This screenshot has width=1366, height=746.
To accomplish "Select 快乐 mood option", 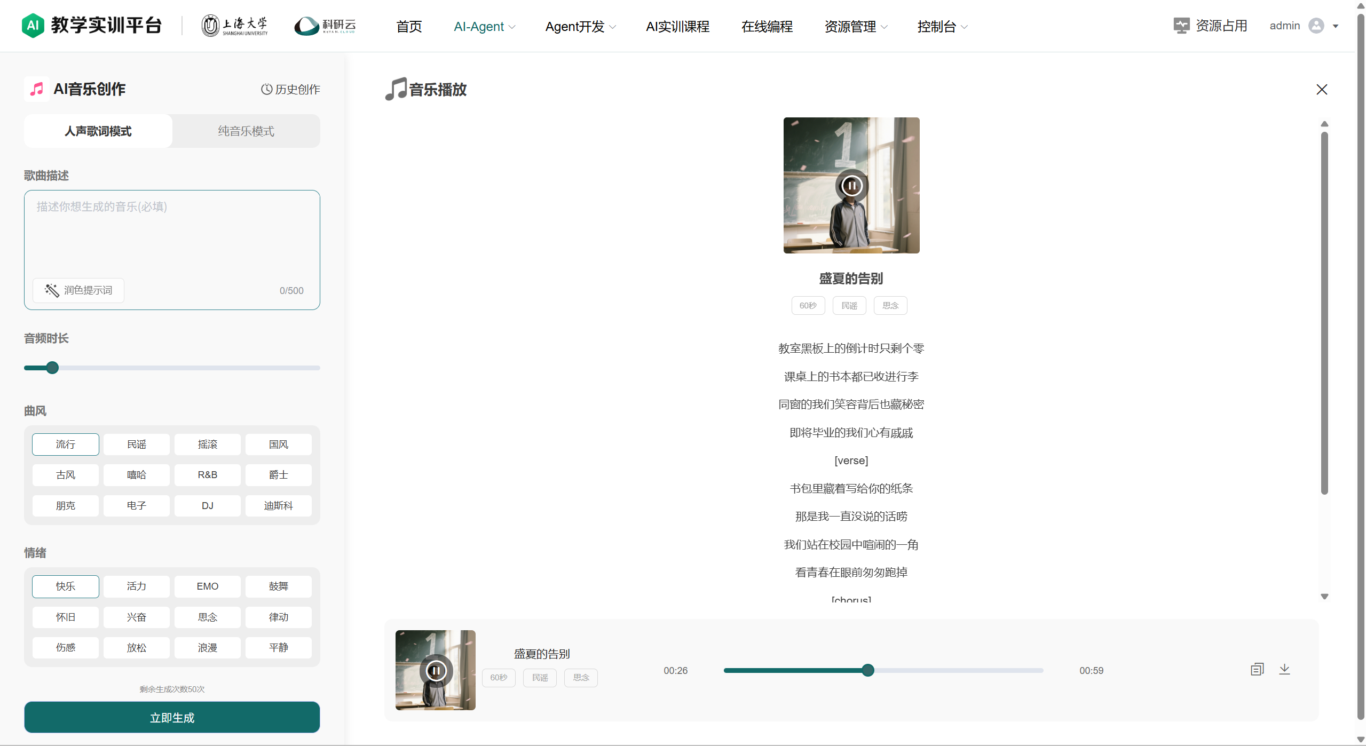I will tap(66, 586).
